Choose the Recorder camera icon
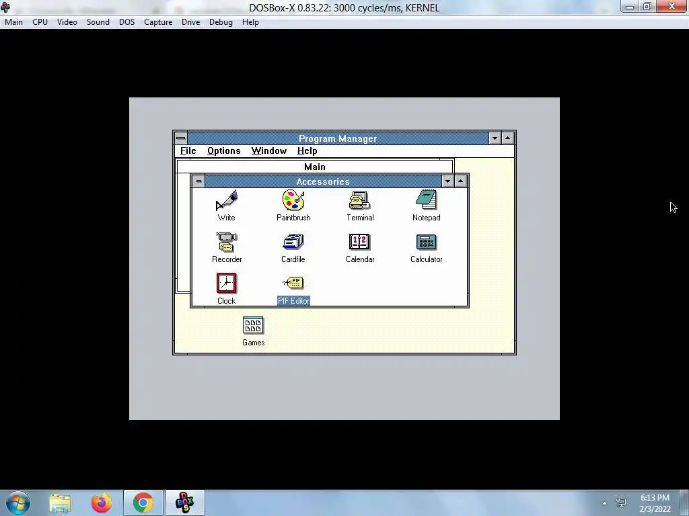 click(x=227, y=242)
